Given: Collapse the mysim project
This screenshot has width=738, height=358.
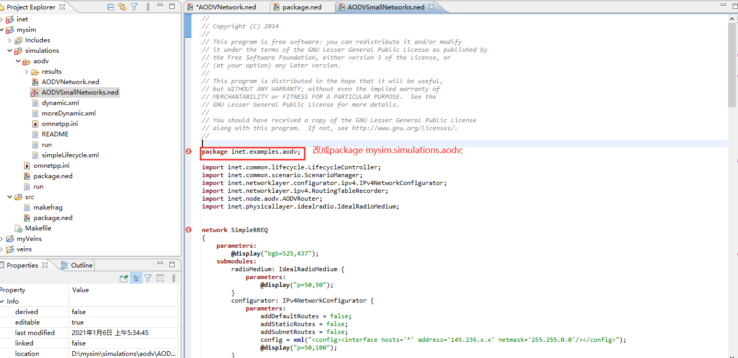Looking at the screenshot, I should (x=2, y=30).
